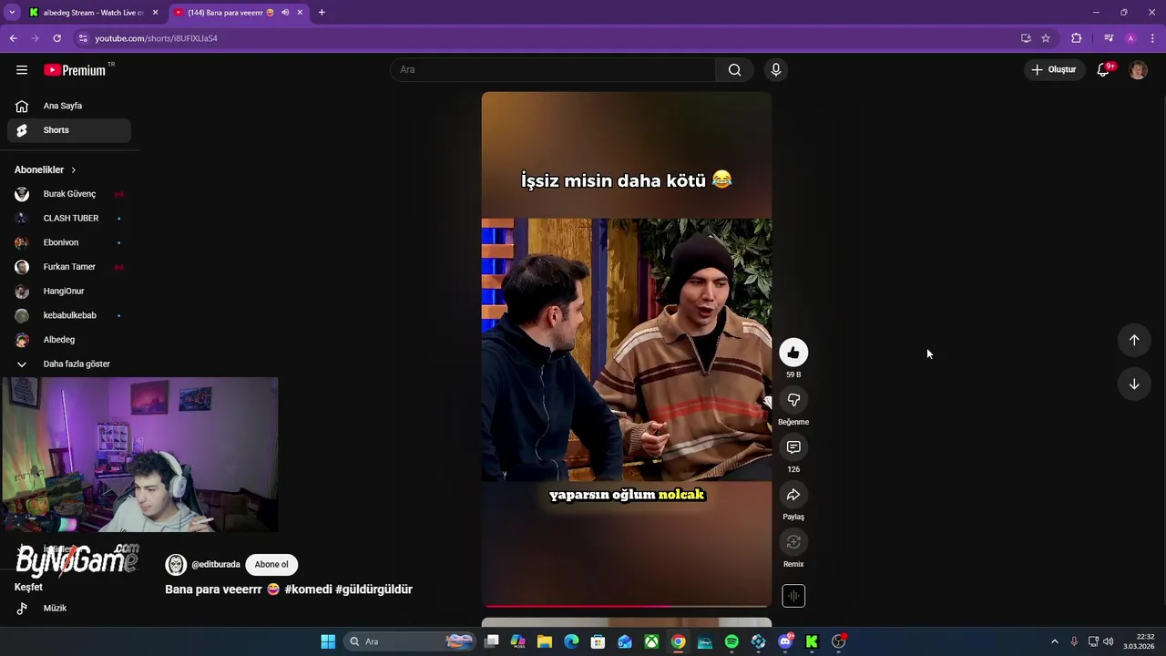This screenshot has height=656, width=1166.
Task: Go to the previous short with up arrow
Action: [x=1134, y=340]
